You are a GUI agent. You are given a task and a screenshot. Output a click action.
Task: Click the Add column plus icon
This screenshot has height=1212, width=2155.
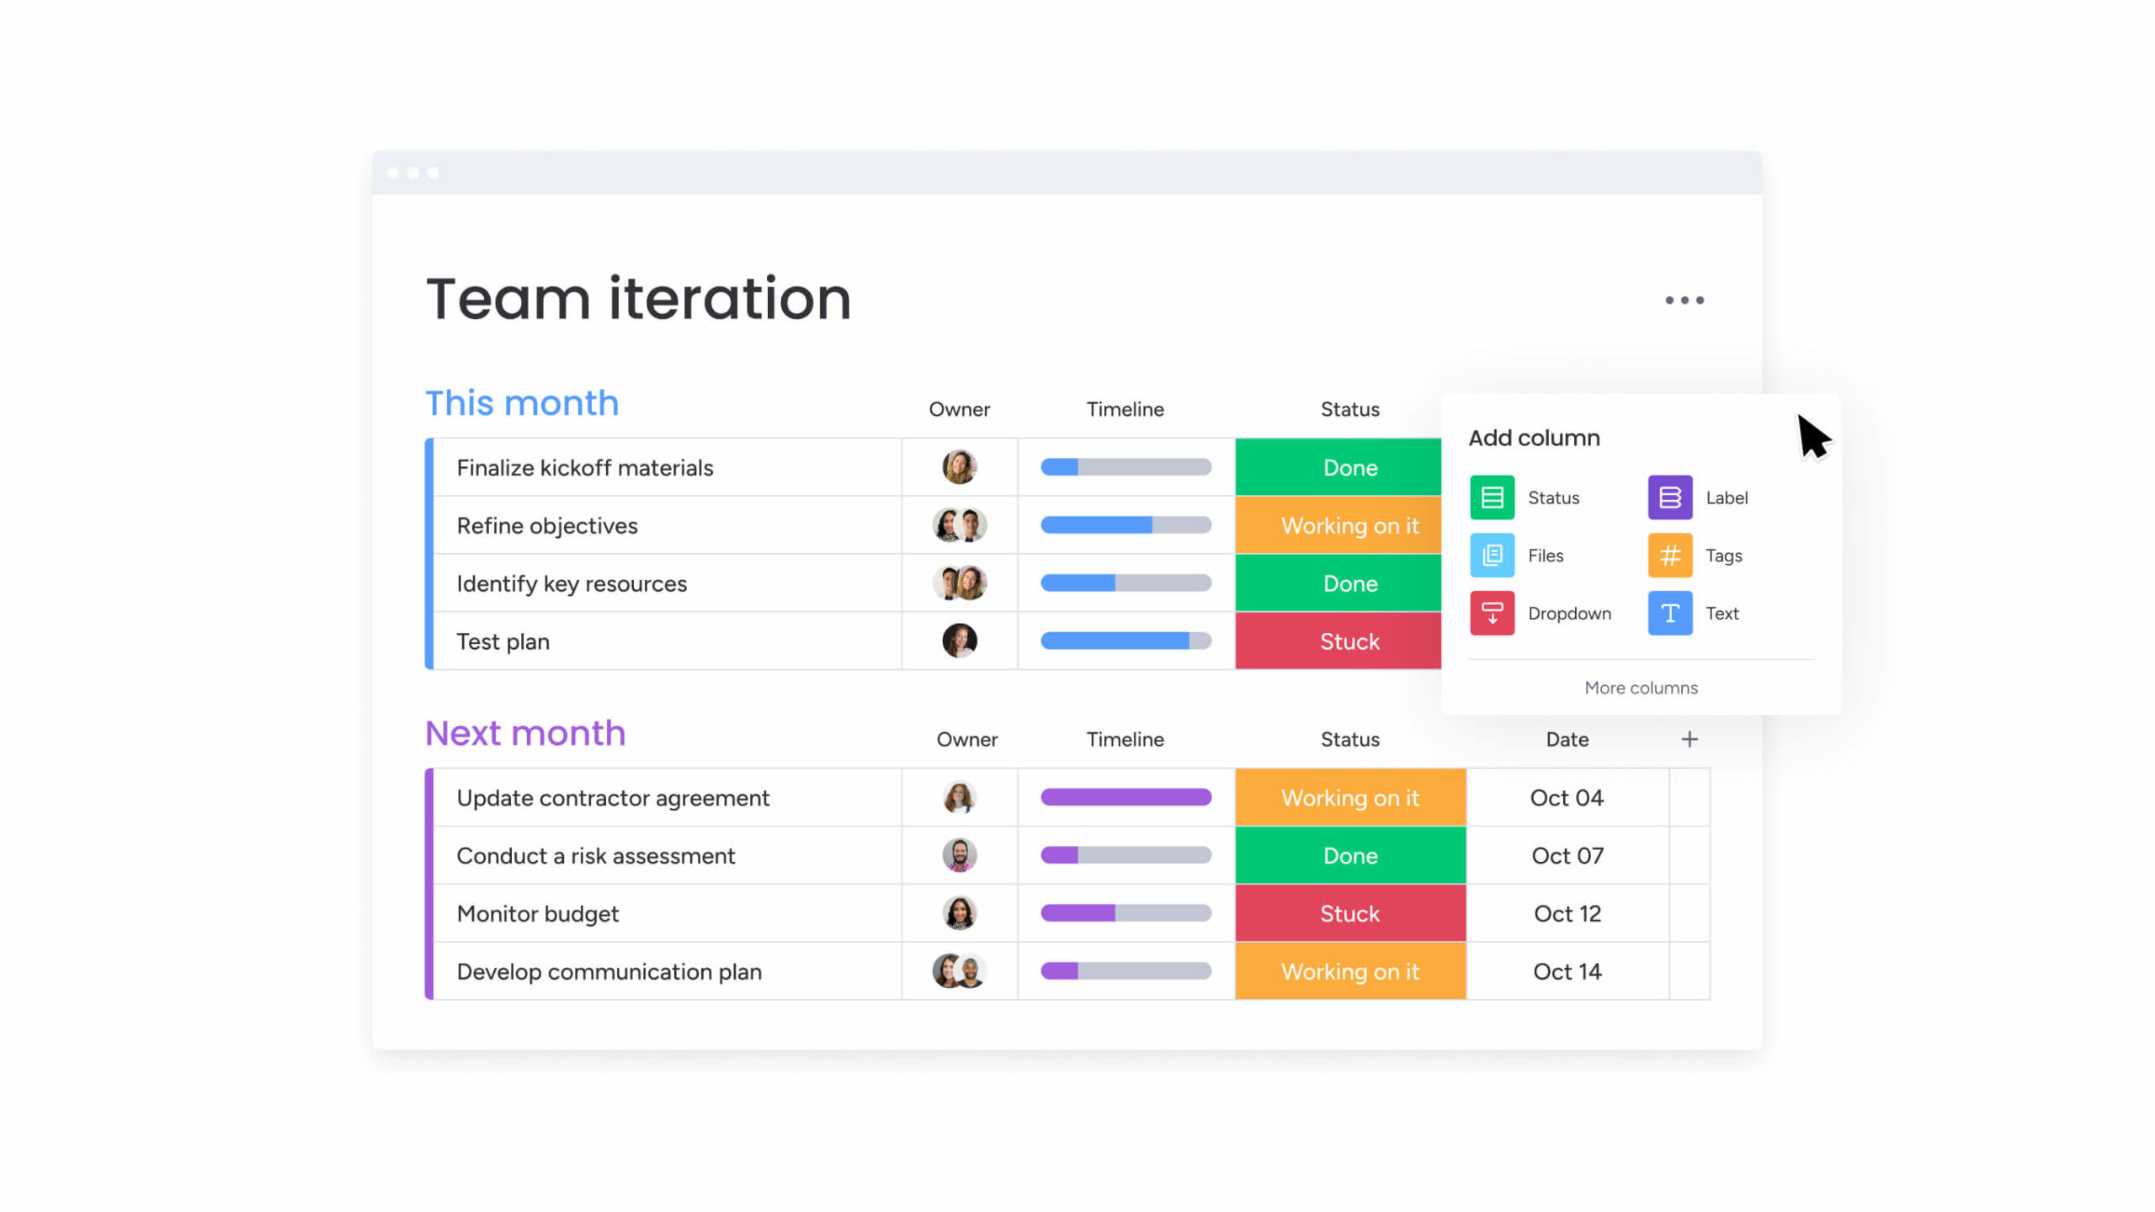[x=1689, y=737]
